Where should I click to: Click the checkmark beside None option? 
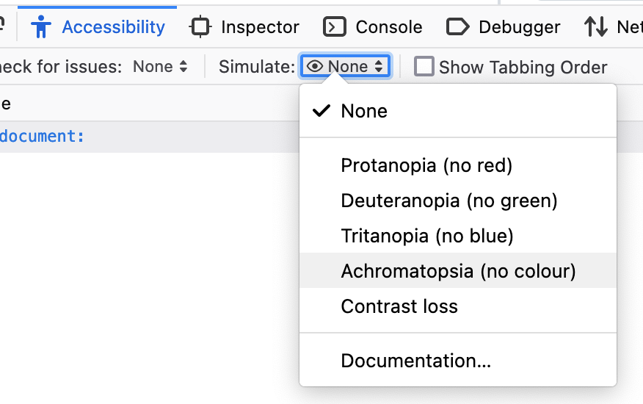pyautogui.click(x=321, y=111)
